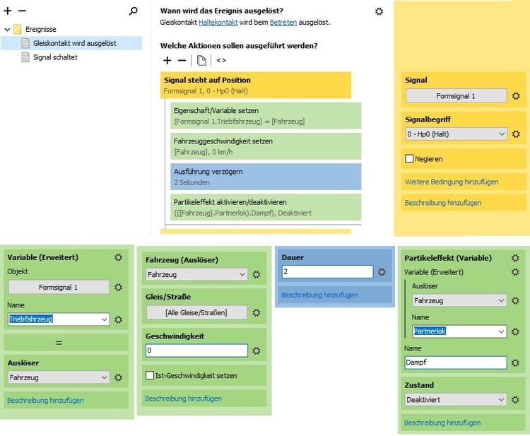Remove action using minus icon in action toolbar
The image size is (530, 436).
182,61
